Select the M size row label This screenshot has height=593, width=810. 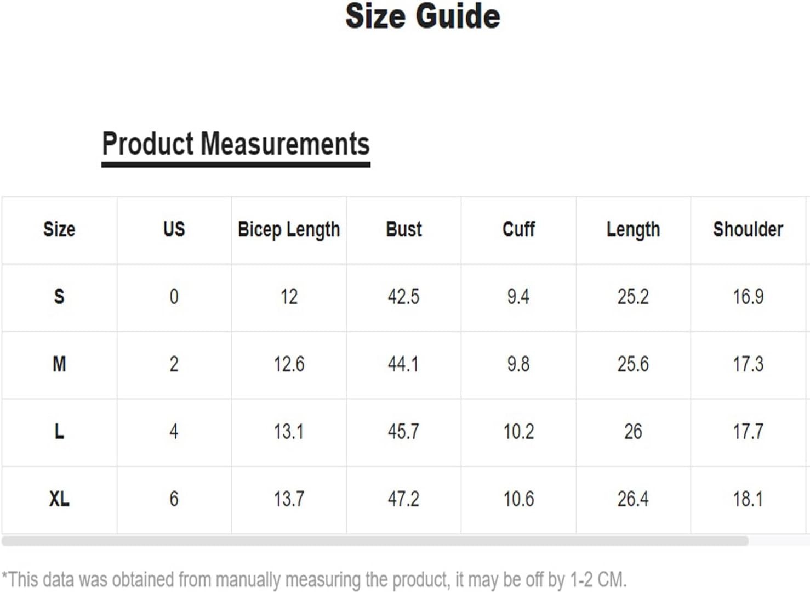coord(59,364)
